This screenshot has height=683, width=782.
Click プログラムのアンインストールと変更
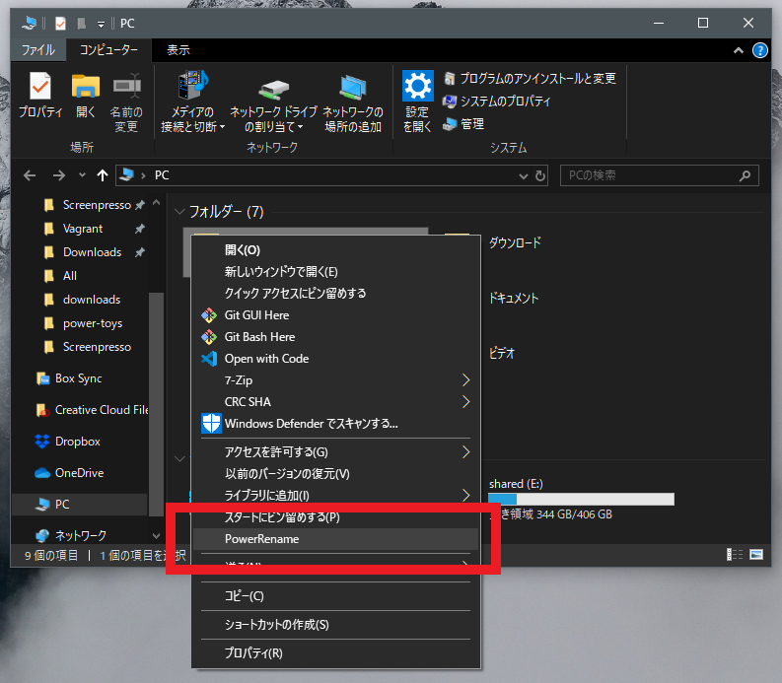coord(530,78)
